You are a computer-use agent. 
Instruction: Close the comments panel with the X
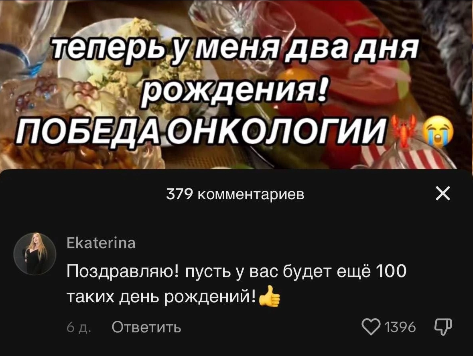pyautogui.click(x=443, y=194)
